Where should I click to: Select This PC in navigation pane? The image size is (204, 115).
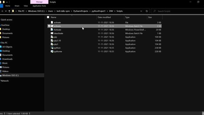pos(4,43)
